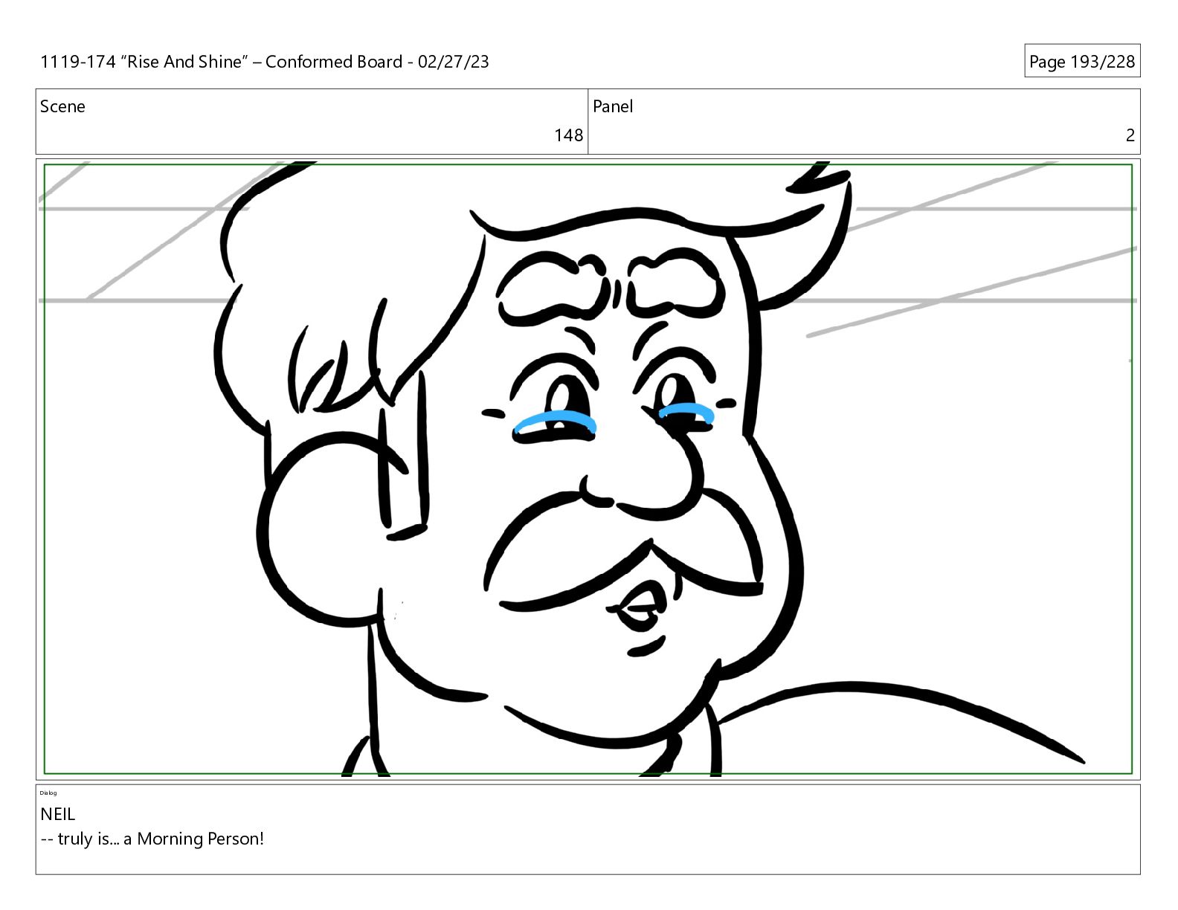Screen dimensions: 1178x910
Task: Click the Morning Person dialog line
Action: (152, 839)
